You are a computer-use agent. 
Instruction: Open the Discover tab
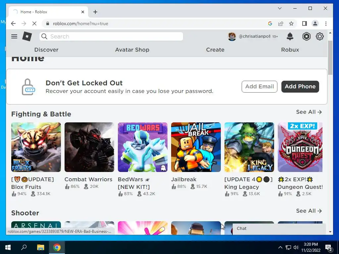(46, 50)
